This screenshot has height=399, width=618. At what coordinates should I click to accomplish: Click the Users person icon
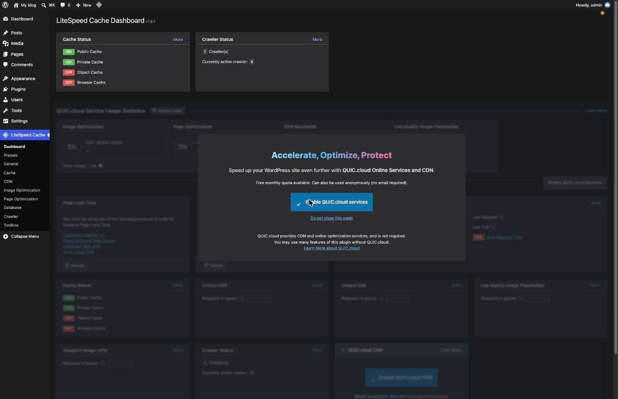5,100
